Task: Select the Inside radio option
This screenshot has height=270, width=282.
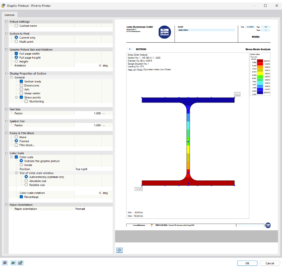Action: click(21, 165)
